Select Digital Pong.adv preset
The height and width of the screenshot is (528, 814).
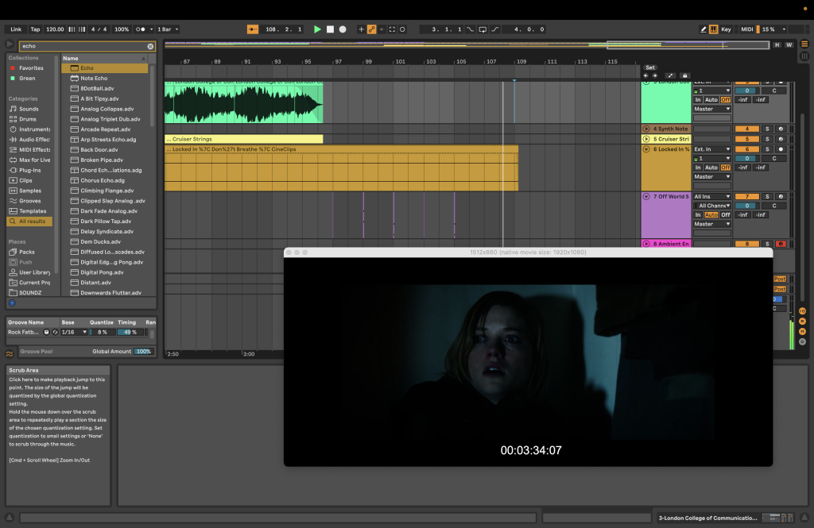pyautogui.click(x=102, y=272)
